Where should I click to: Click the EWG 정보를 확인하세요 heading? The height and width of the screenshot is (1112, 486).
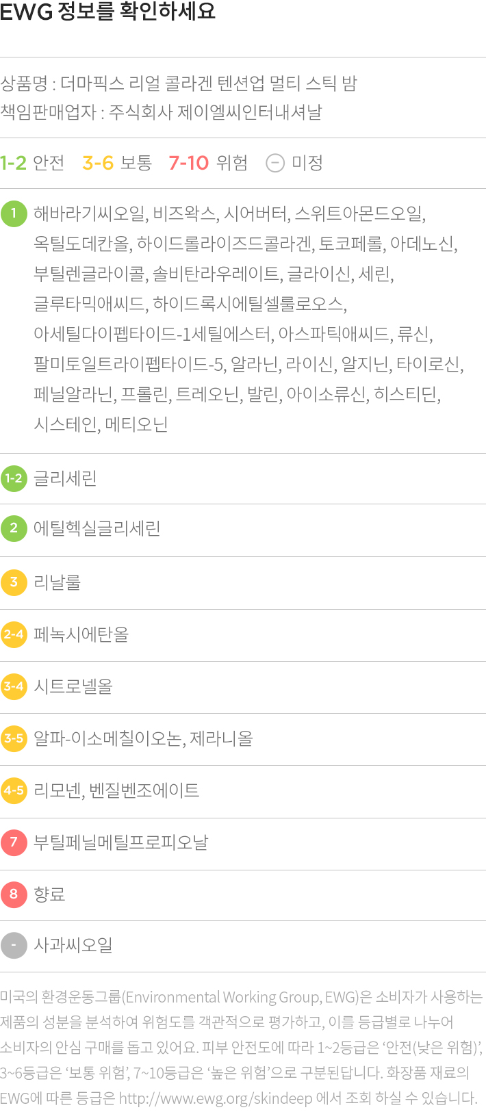click(x=107, y=12)
